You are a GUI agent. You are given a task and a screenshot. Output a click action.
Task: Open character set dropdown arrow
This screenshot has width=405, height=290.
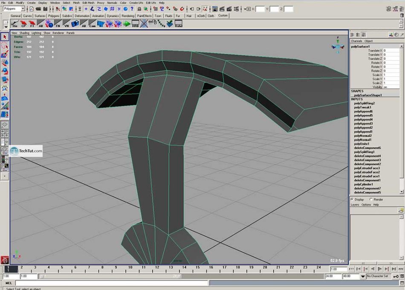(363, 276)
